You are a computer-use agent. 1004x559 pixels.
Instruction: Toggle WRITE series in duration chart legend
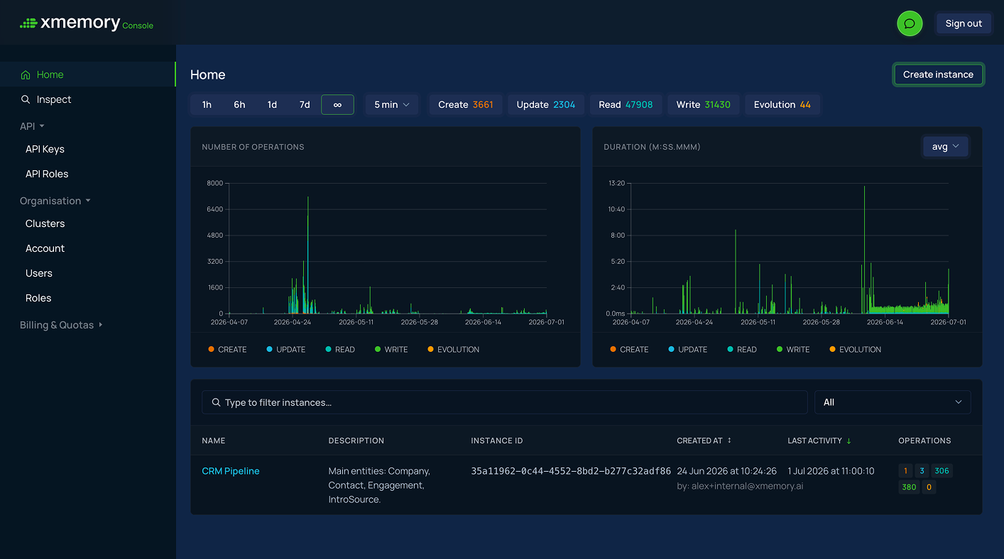[793, 349]
